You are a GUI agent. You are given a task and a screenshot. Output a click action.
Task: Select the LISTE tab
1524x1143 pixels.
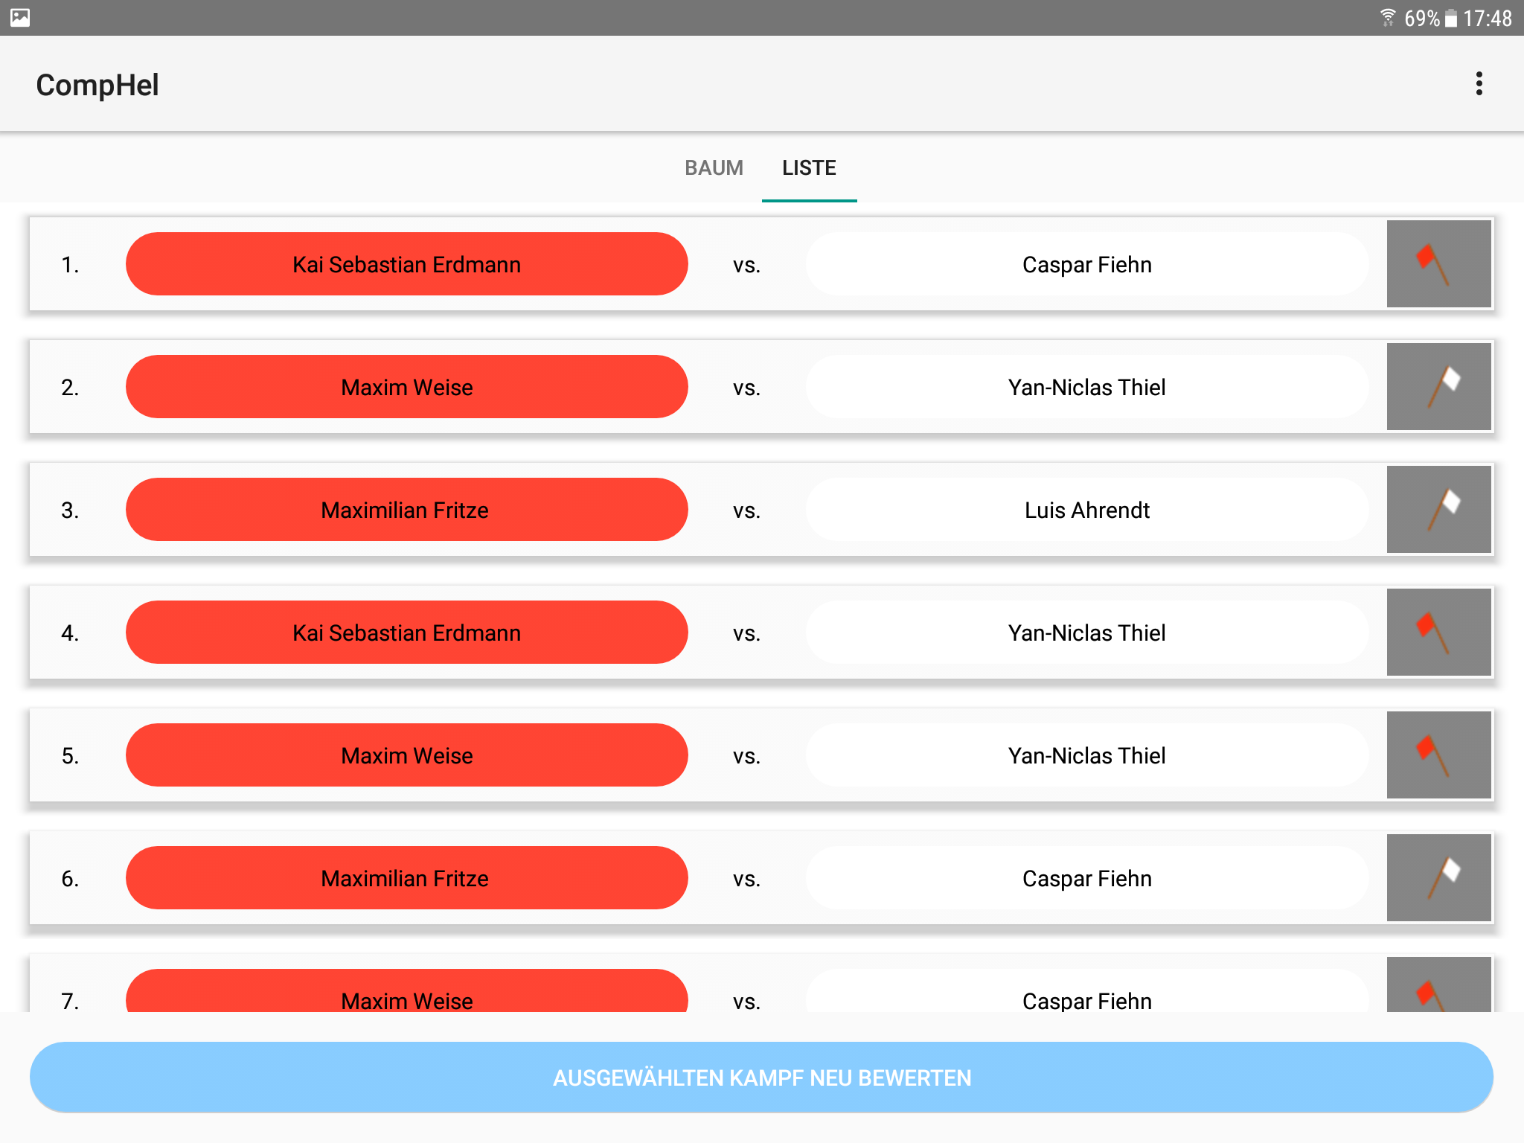(x=809, y=168)
